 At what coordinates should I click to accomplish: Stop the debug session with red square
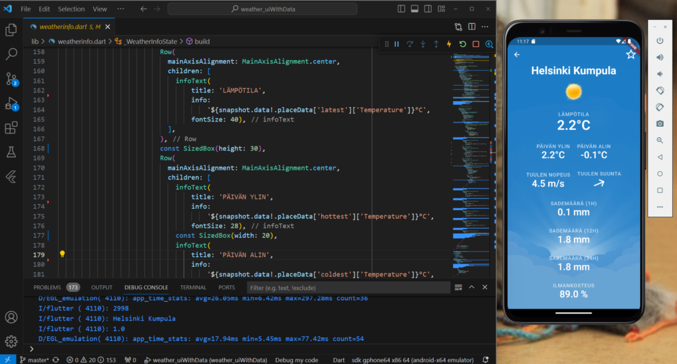click(475, 44)
